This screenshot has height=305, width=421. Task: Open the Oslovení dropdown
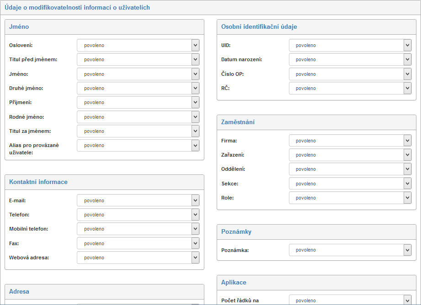point(138,45)
